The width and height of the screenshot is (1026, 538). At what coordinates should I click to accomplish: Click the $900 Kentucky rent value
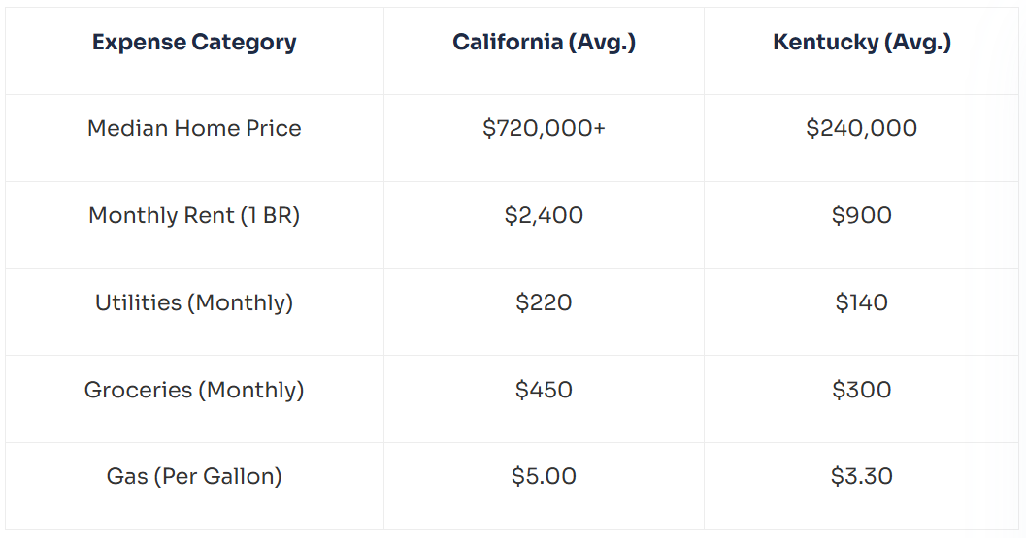(x=862, y=215)
